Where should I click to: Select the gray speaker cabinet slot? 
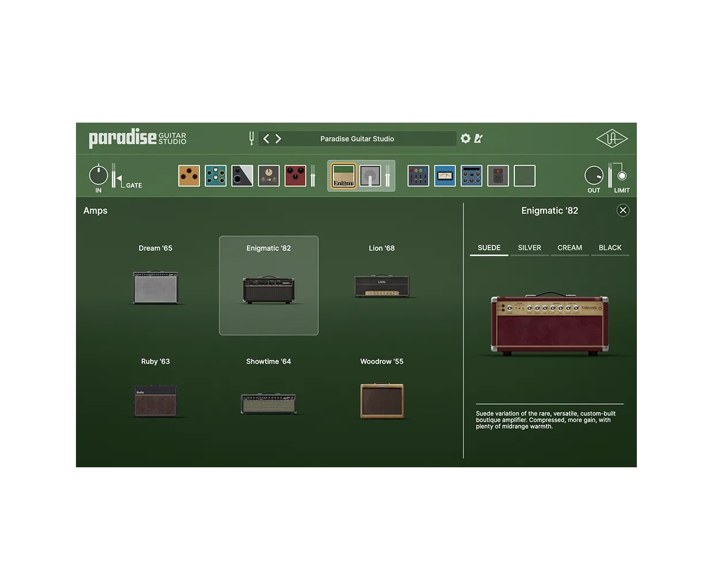370,176
